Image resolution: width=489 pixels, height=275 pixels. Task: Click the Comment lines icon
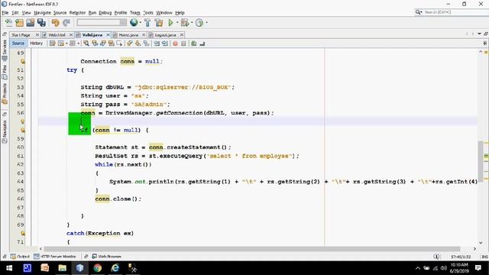click(x=193, y=44)
